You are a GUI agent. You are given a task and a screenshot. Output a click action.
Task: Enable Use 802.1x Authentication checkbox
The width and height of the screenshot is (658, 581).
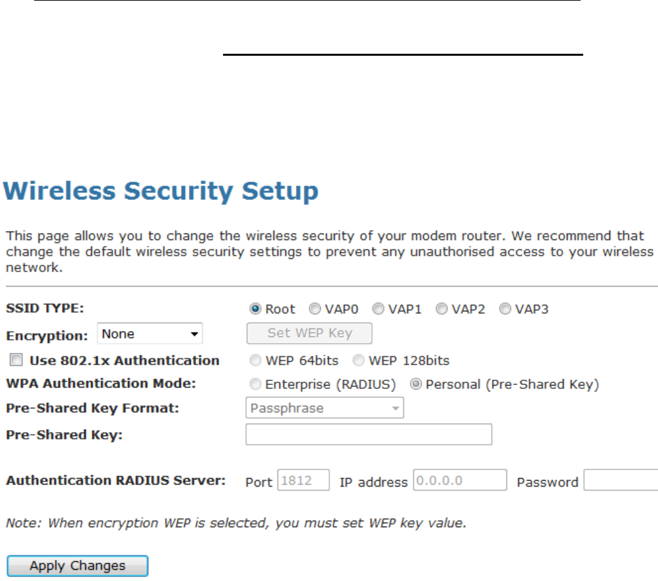[x=16, y=360]
